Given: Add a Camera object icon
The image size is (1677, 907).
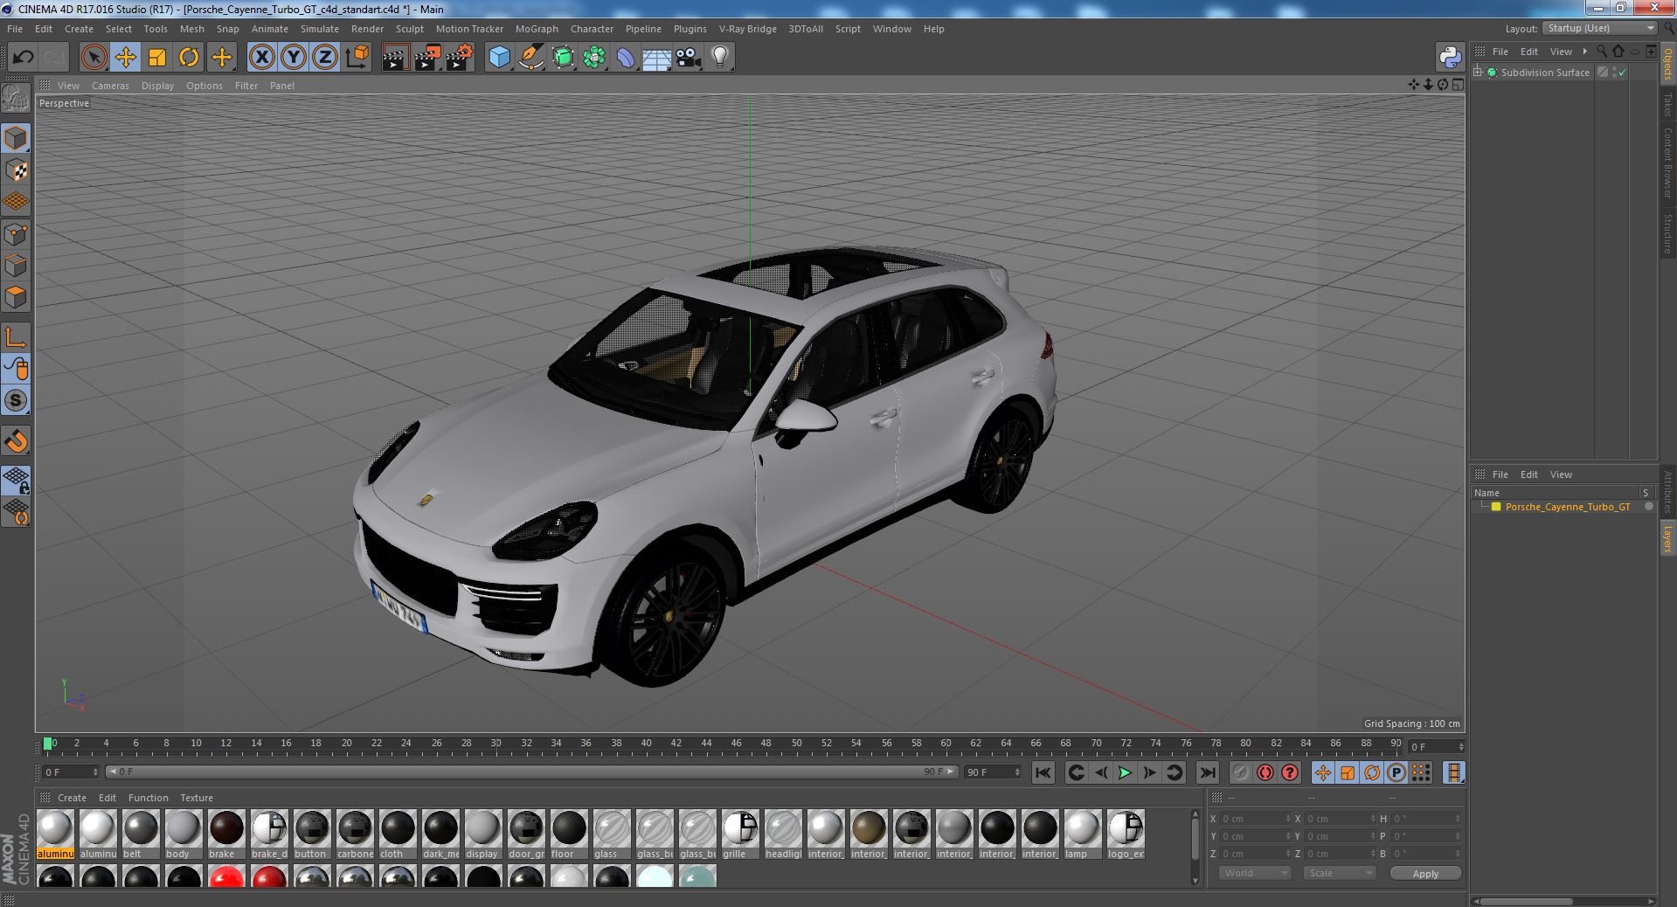Looking at the screenshot, I should [x=688, y=58].
